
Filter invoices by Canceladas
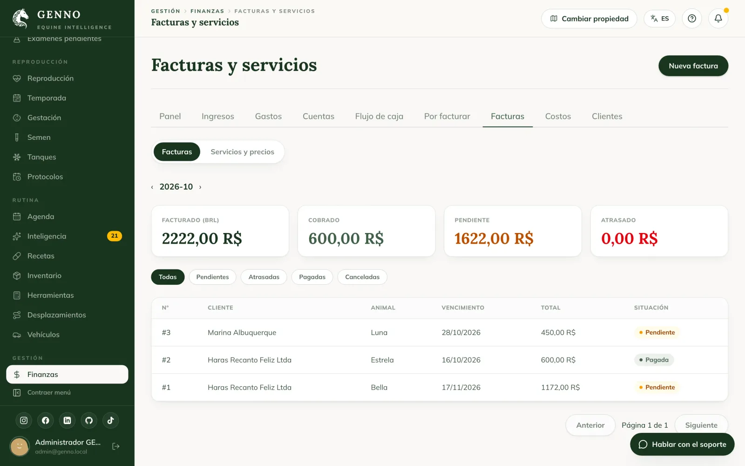362,277
